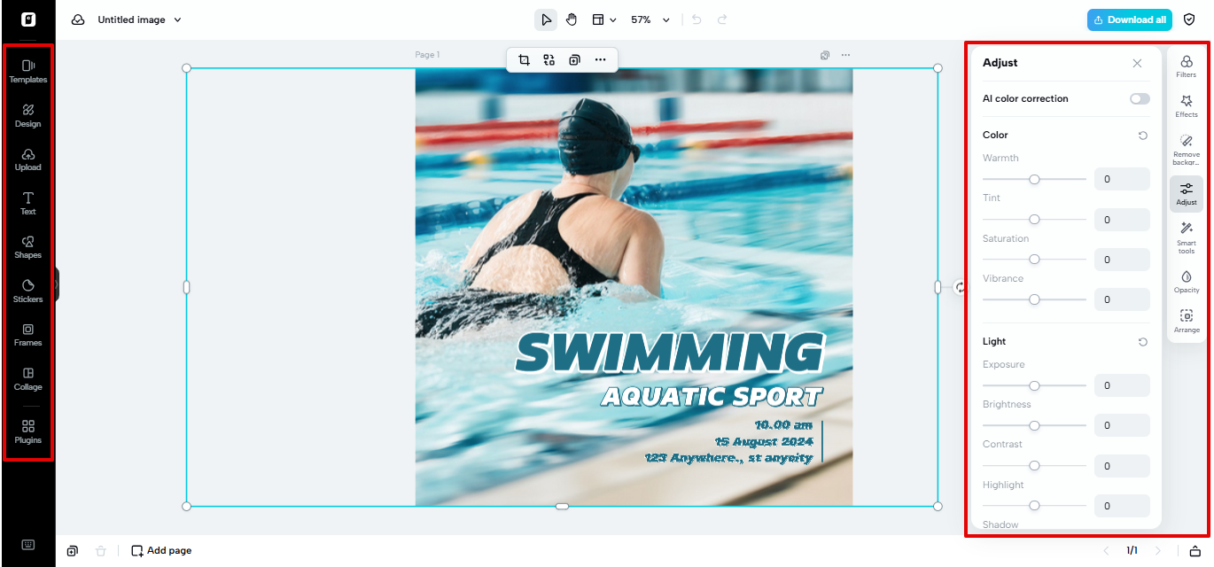Click the keyboard shortcuts icon

[x=28, y=544]
